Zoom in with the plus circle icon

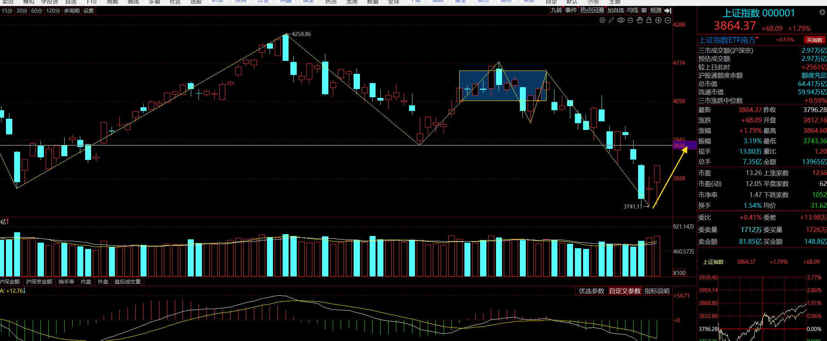tap(659, 20)
